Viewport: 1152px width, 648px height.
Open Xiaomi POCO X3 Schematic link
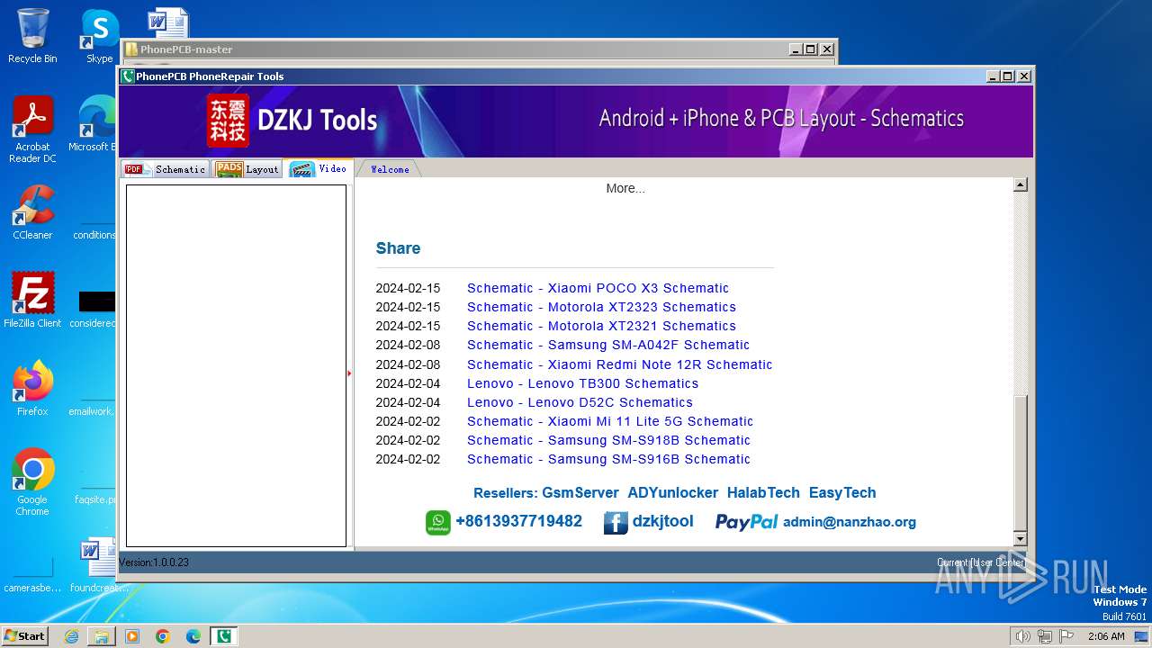click(x=598, y=288)
